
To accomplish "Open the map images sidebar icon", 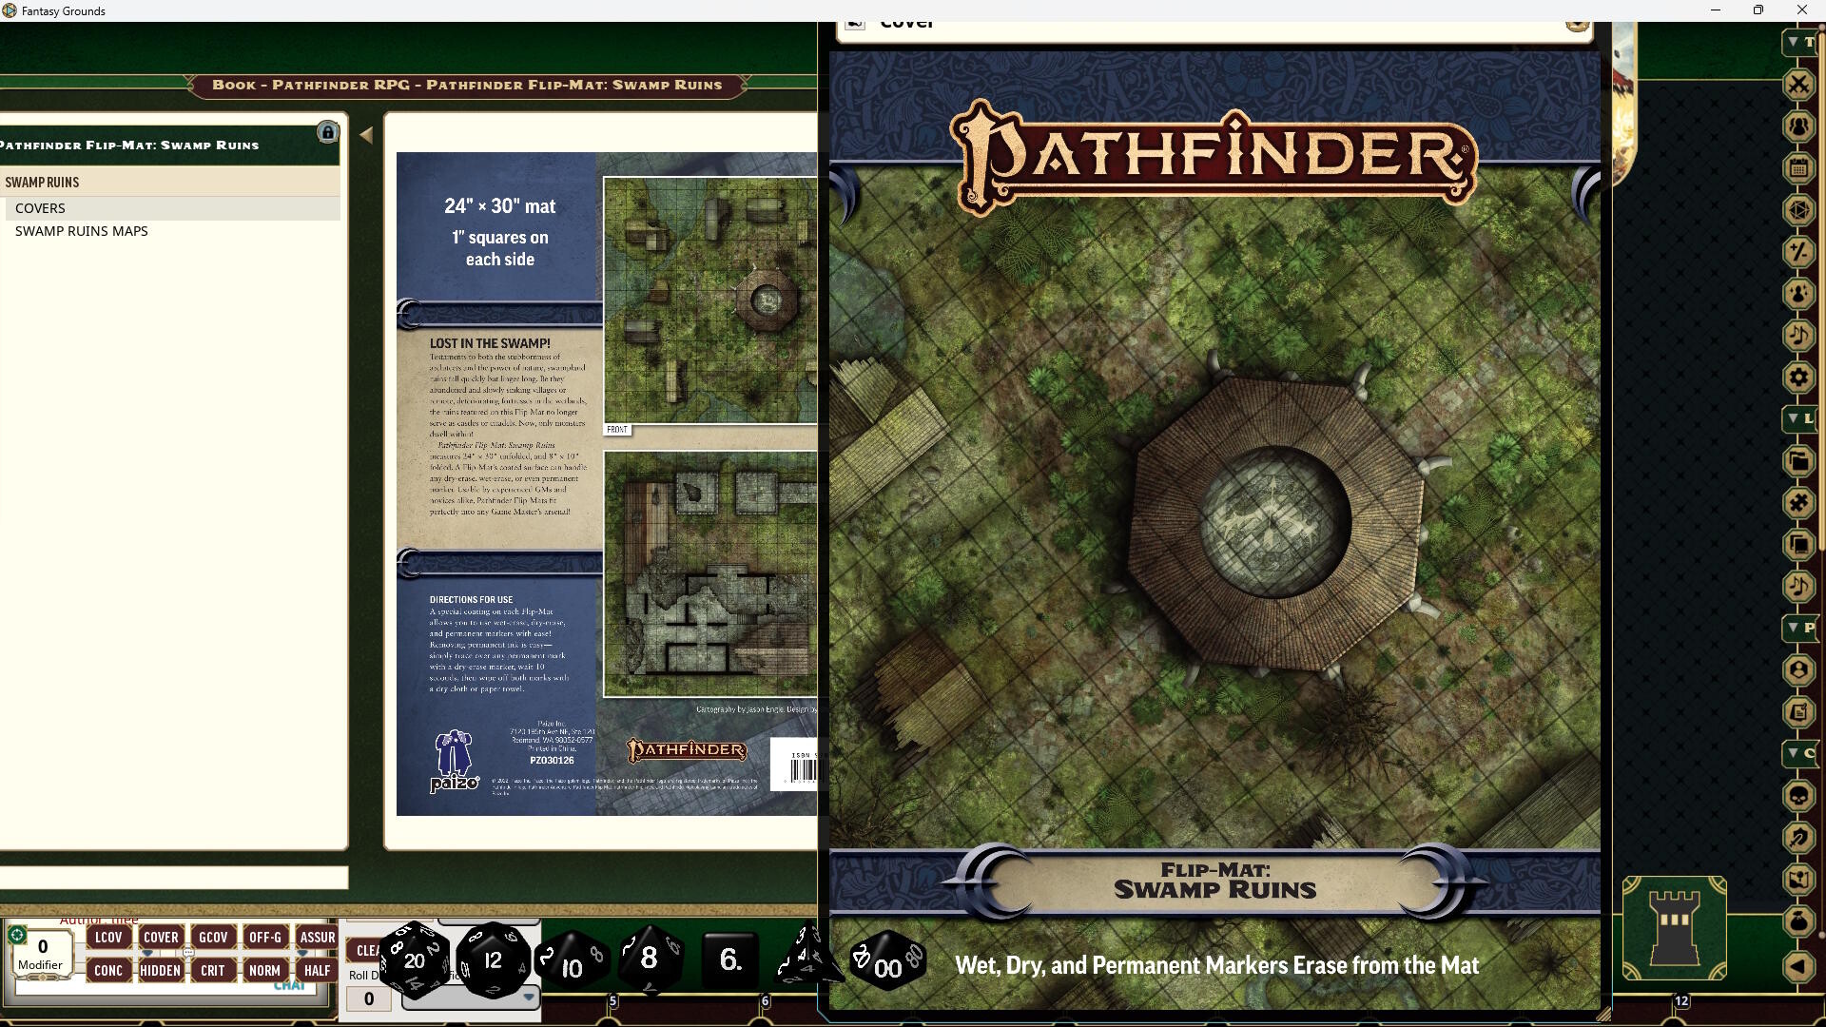I will click(1798, 880).
